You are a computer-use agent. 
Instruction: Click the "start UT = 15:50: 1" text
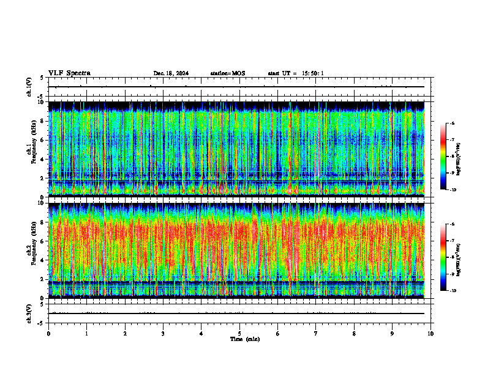pyautogui.click(x=296, y=73)
